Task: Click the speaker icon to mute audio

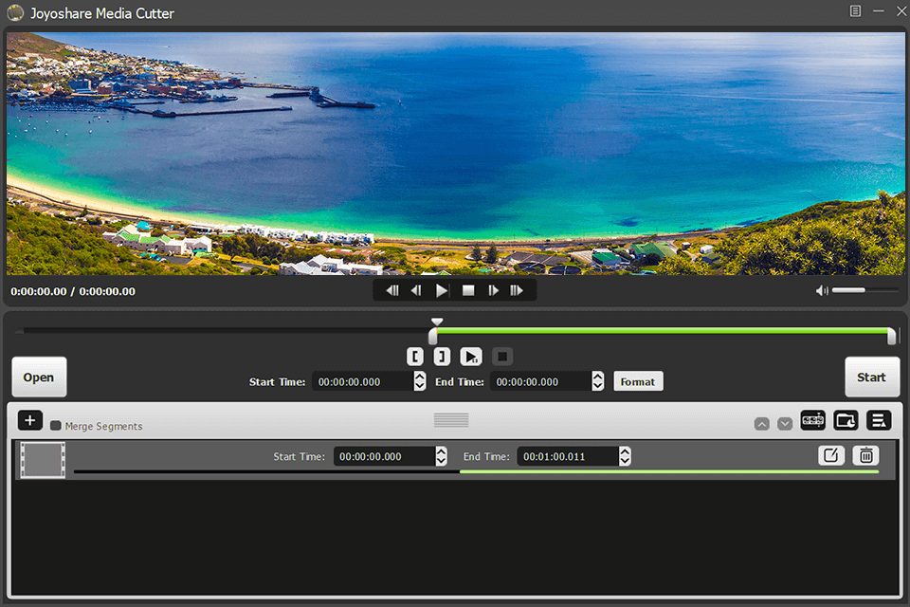Action: pos(821,290)
